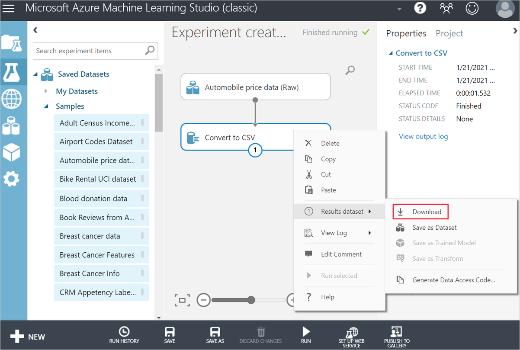The image size is (520, 350).
Task: Select Breast cancer data item
Action: tap(102, 236)
